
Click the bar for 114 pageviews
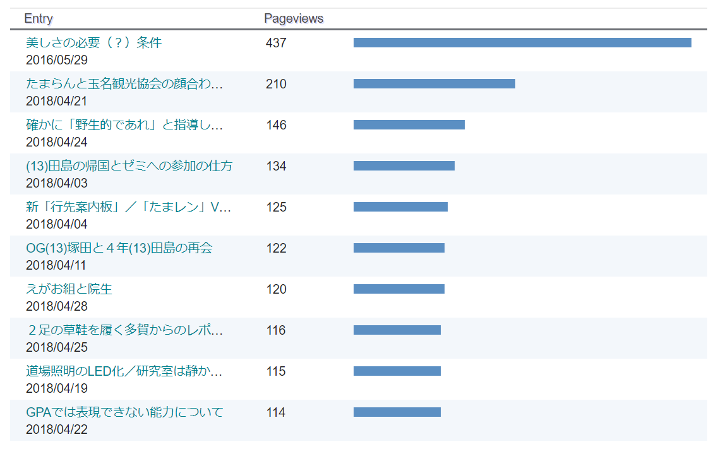(397, 412)
